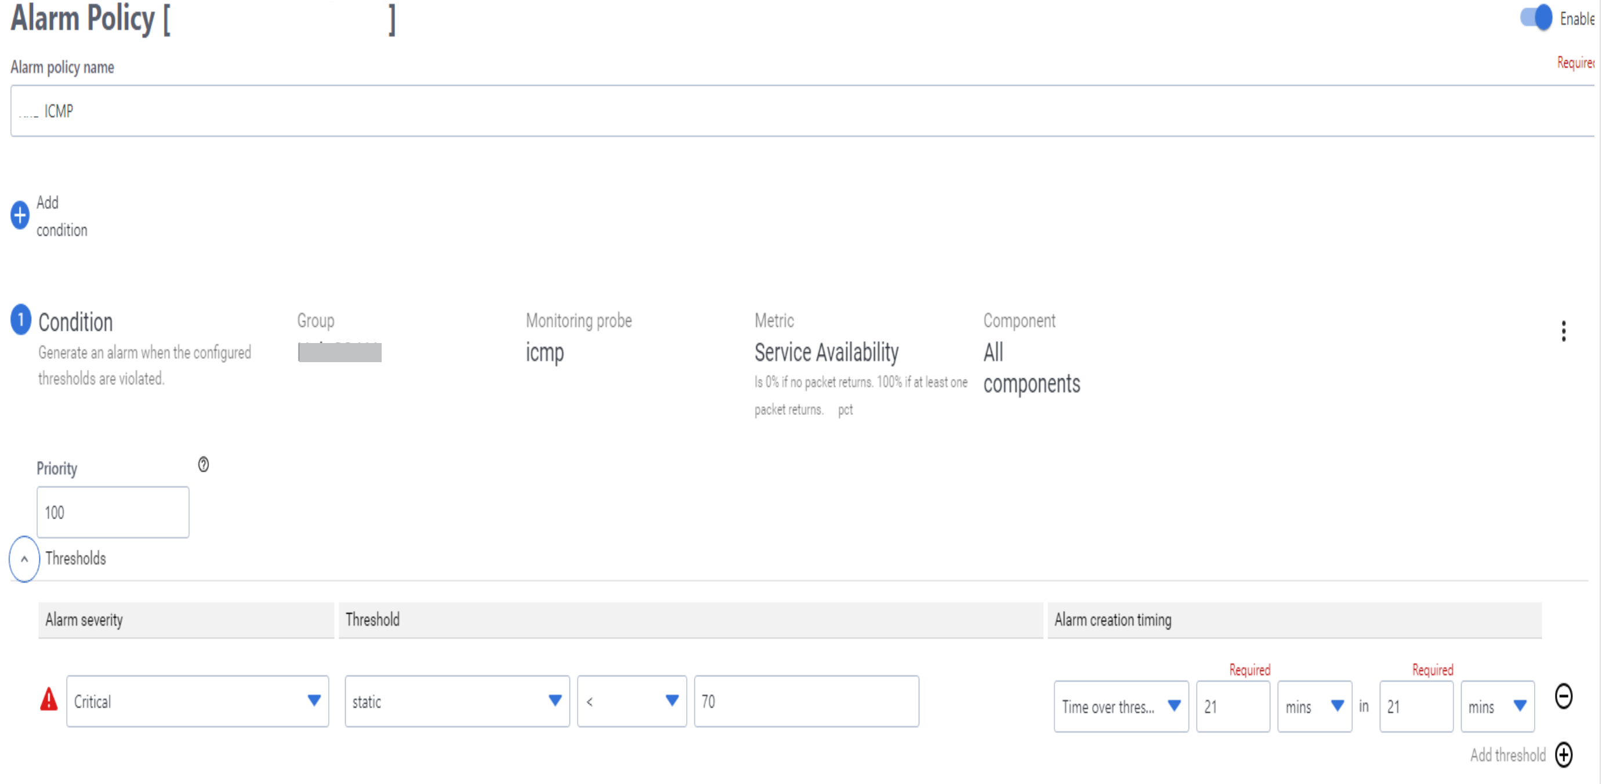Click the blue condition number 1 badge

[x=20, y=320]
